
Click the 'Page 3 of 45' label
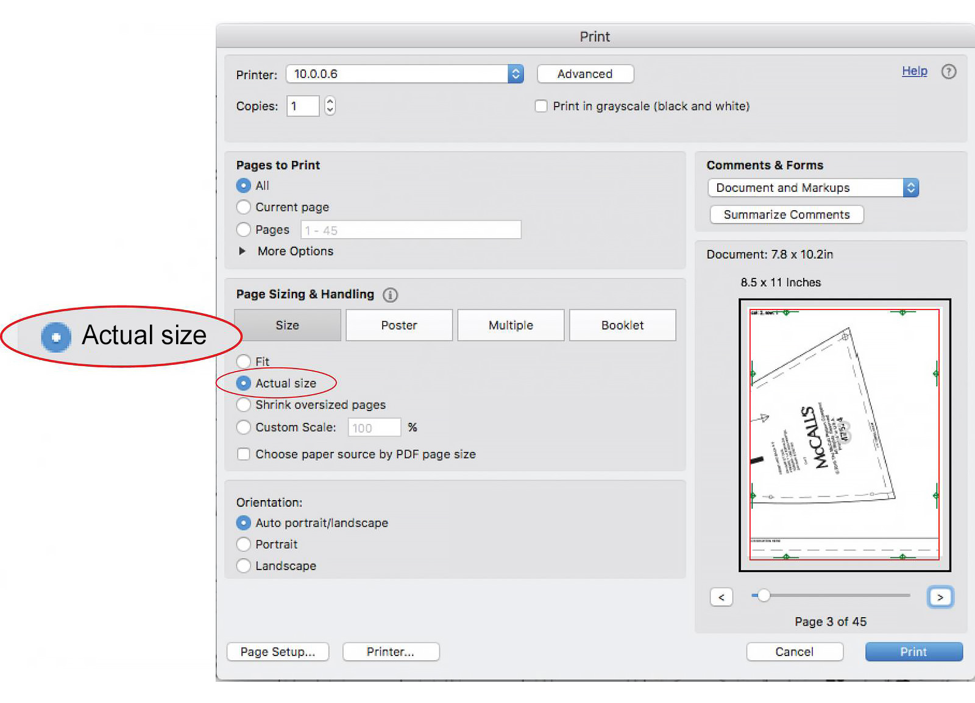click(830, 621)
